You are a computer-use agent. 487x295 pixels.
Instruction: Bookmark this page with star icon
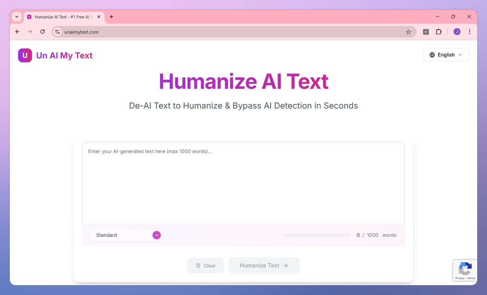(408, 32)
